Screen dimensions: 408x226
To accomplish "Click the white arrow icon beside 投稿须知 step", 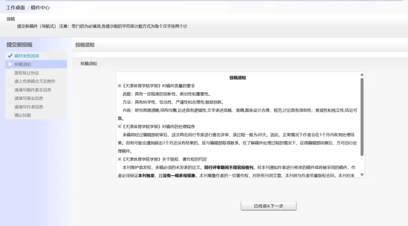I will (x=10, y=64).
